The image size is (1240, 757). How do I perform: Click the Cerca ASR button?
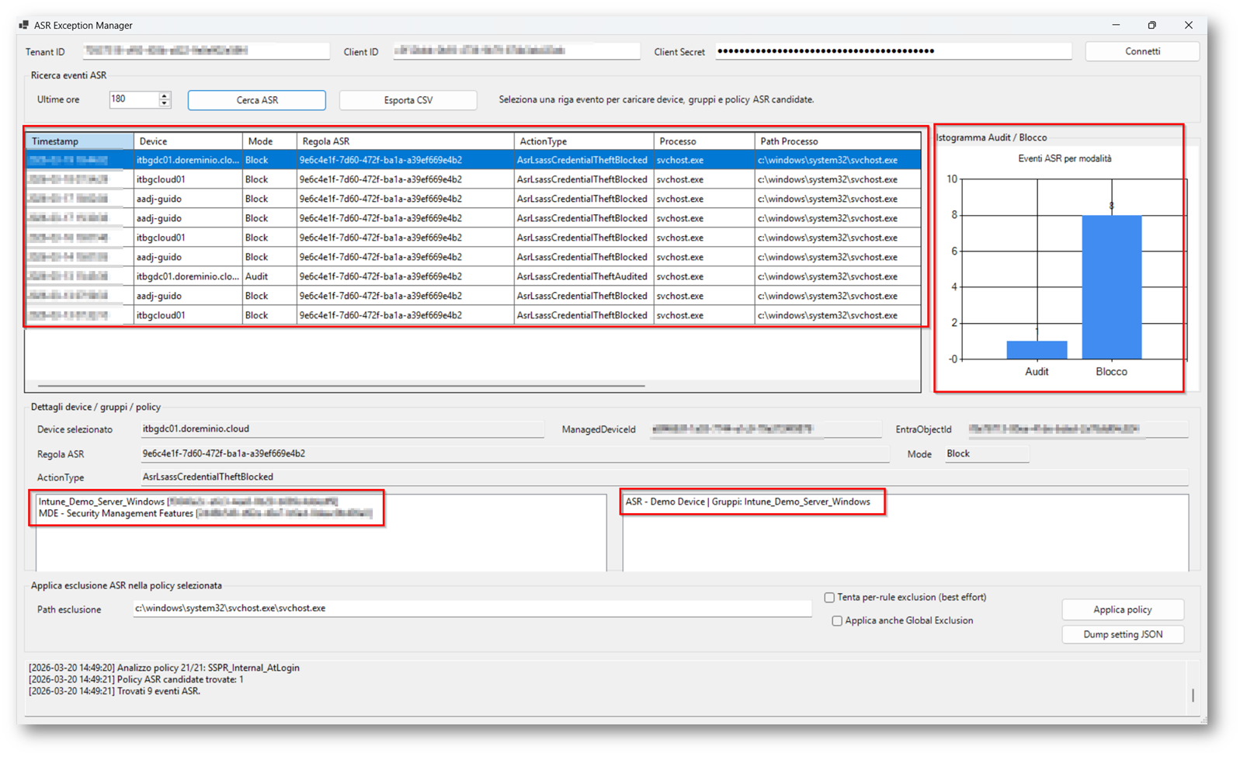pyautogui.click(x=257, y=100)
